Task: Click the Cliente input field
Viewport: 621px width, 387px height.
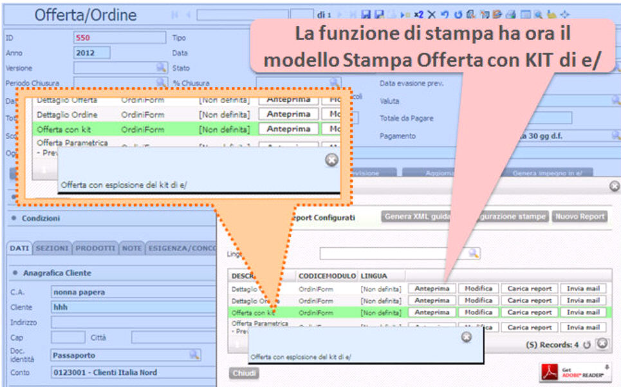Action: [132, 307]
